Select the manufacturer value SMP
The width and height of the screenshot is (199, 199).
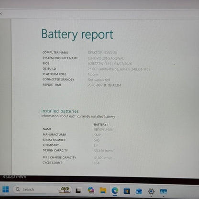coord(97,135)
